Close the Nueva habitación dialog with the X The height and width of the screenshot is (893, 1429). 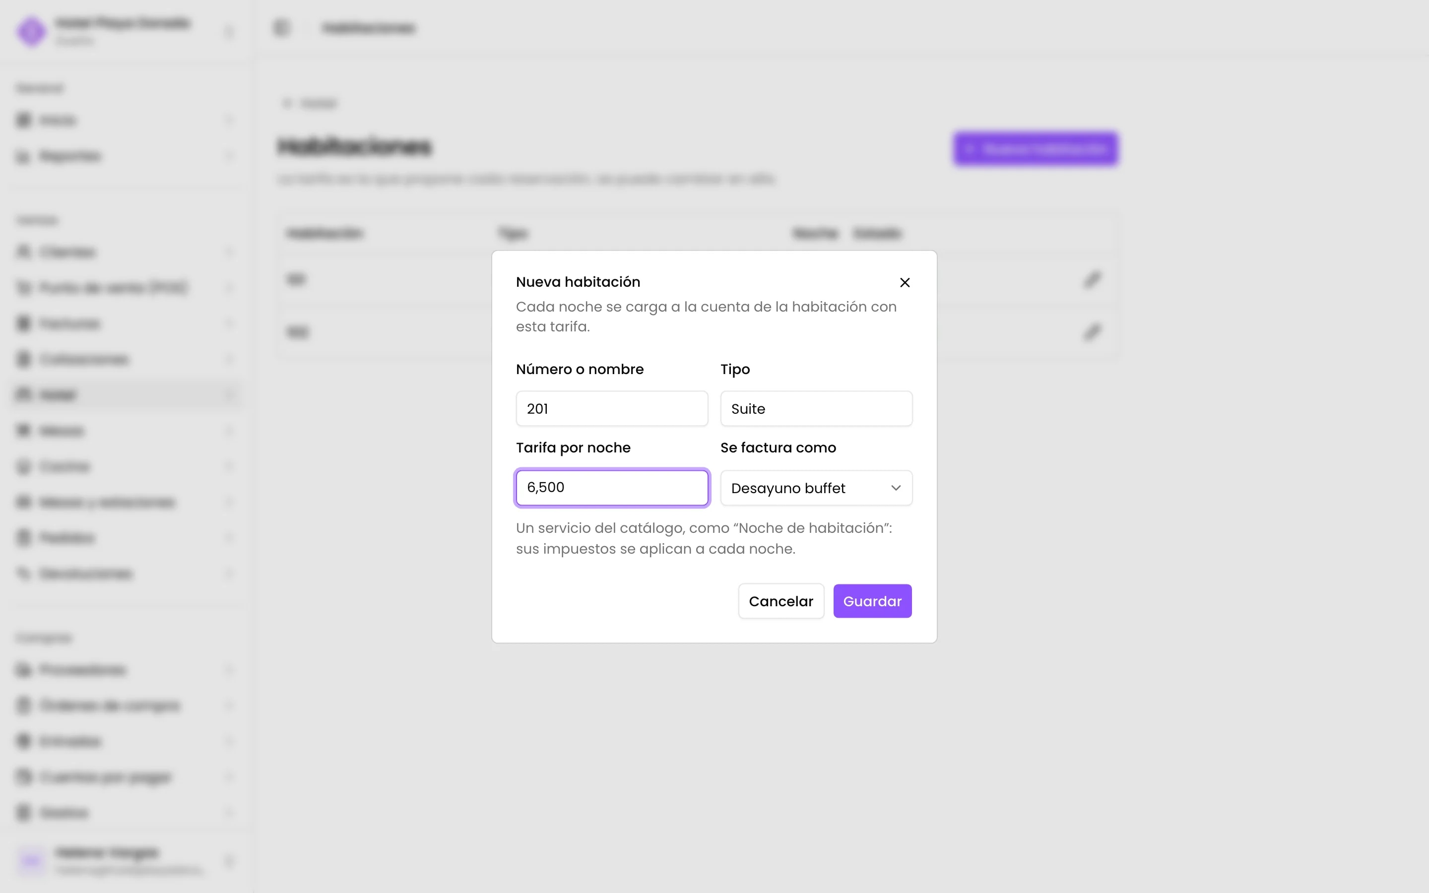pos(905,282)
